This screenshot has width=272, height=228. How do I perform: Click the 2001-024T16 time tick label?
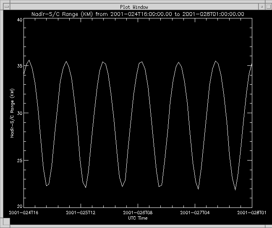[x=24, y=212]
